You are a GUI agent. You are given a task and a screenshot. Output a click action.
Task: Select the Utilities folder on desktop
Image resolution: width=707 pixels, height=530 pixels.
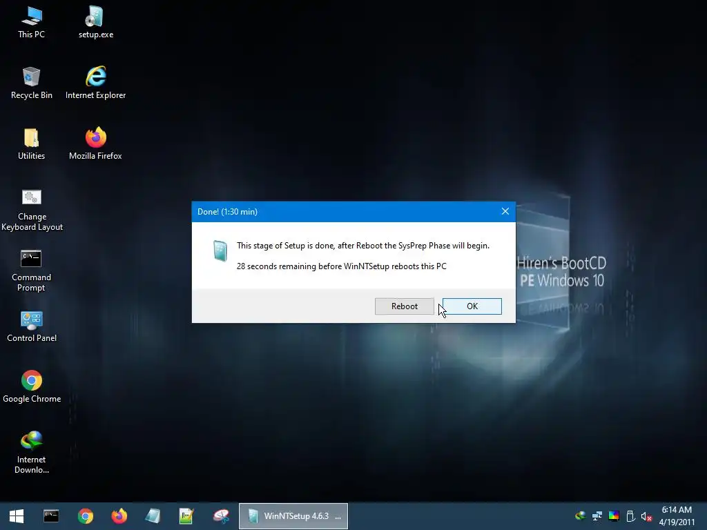click(32, 144)
